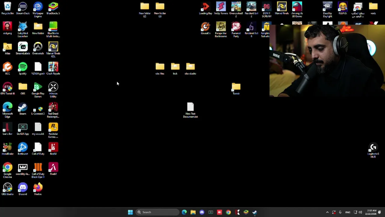Screen dimensions: 385x217
Task: Select the obs files folder
Action: pyautogui.click(x=160, y=68)
